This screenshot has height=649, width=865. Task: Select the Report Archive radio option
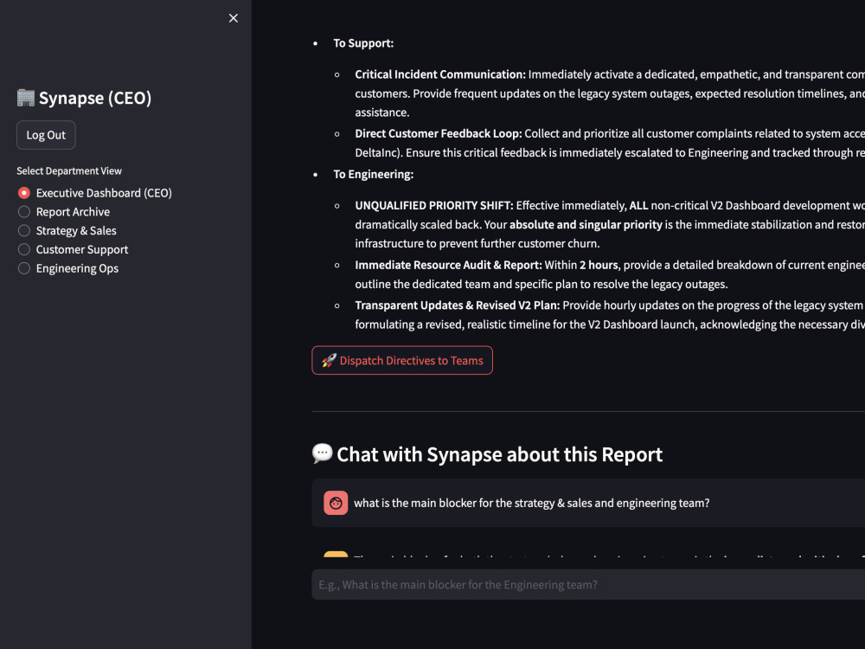pos(64,212)
